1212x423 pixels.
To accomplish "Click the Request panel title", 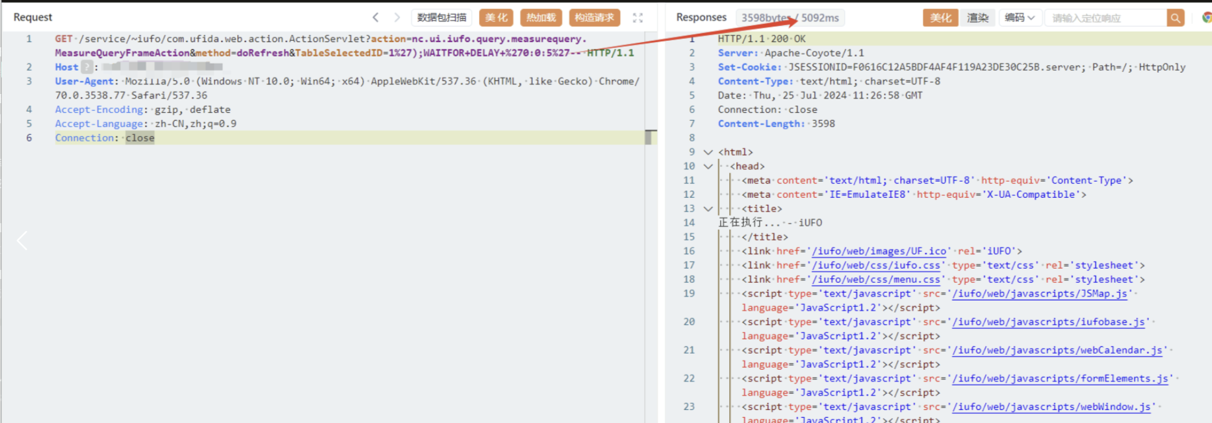I will point(32,18).
